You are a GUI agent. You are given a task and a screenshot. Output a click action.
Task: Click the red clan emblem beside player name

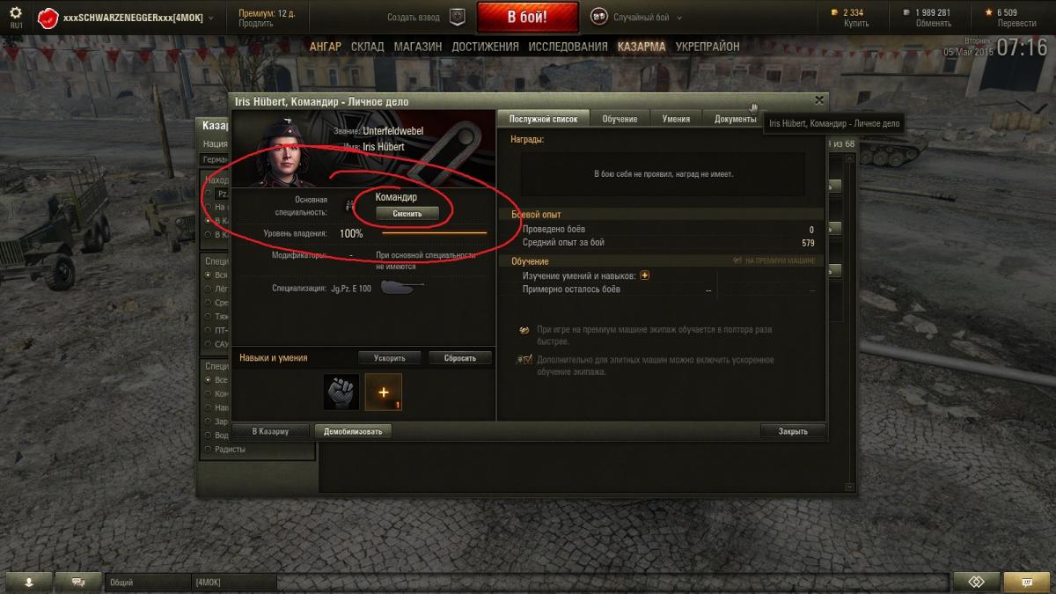[48, 18]
